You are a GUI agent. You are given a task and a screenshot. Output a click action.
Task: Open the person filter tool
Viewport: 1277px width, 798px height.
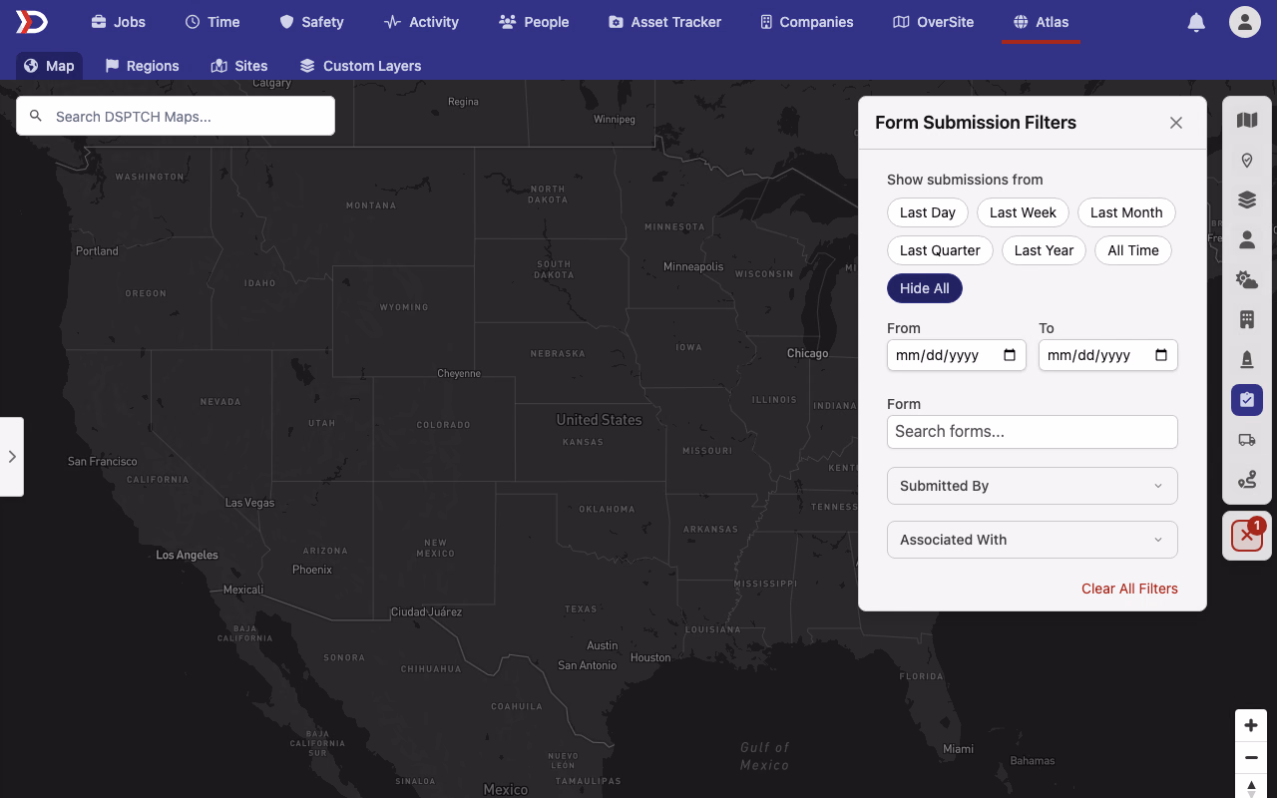(1247, 240)
